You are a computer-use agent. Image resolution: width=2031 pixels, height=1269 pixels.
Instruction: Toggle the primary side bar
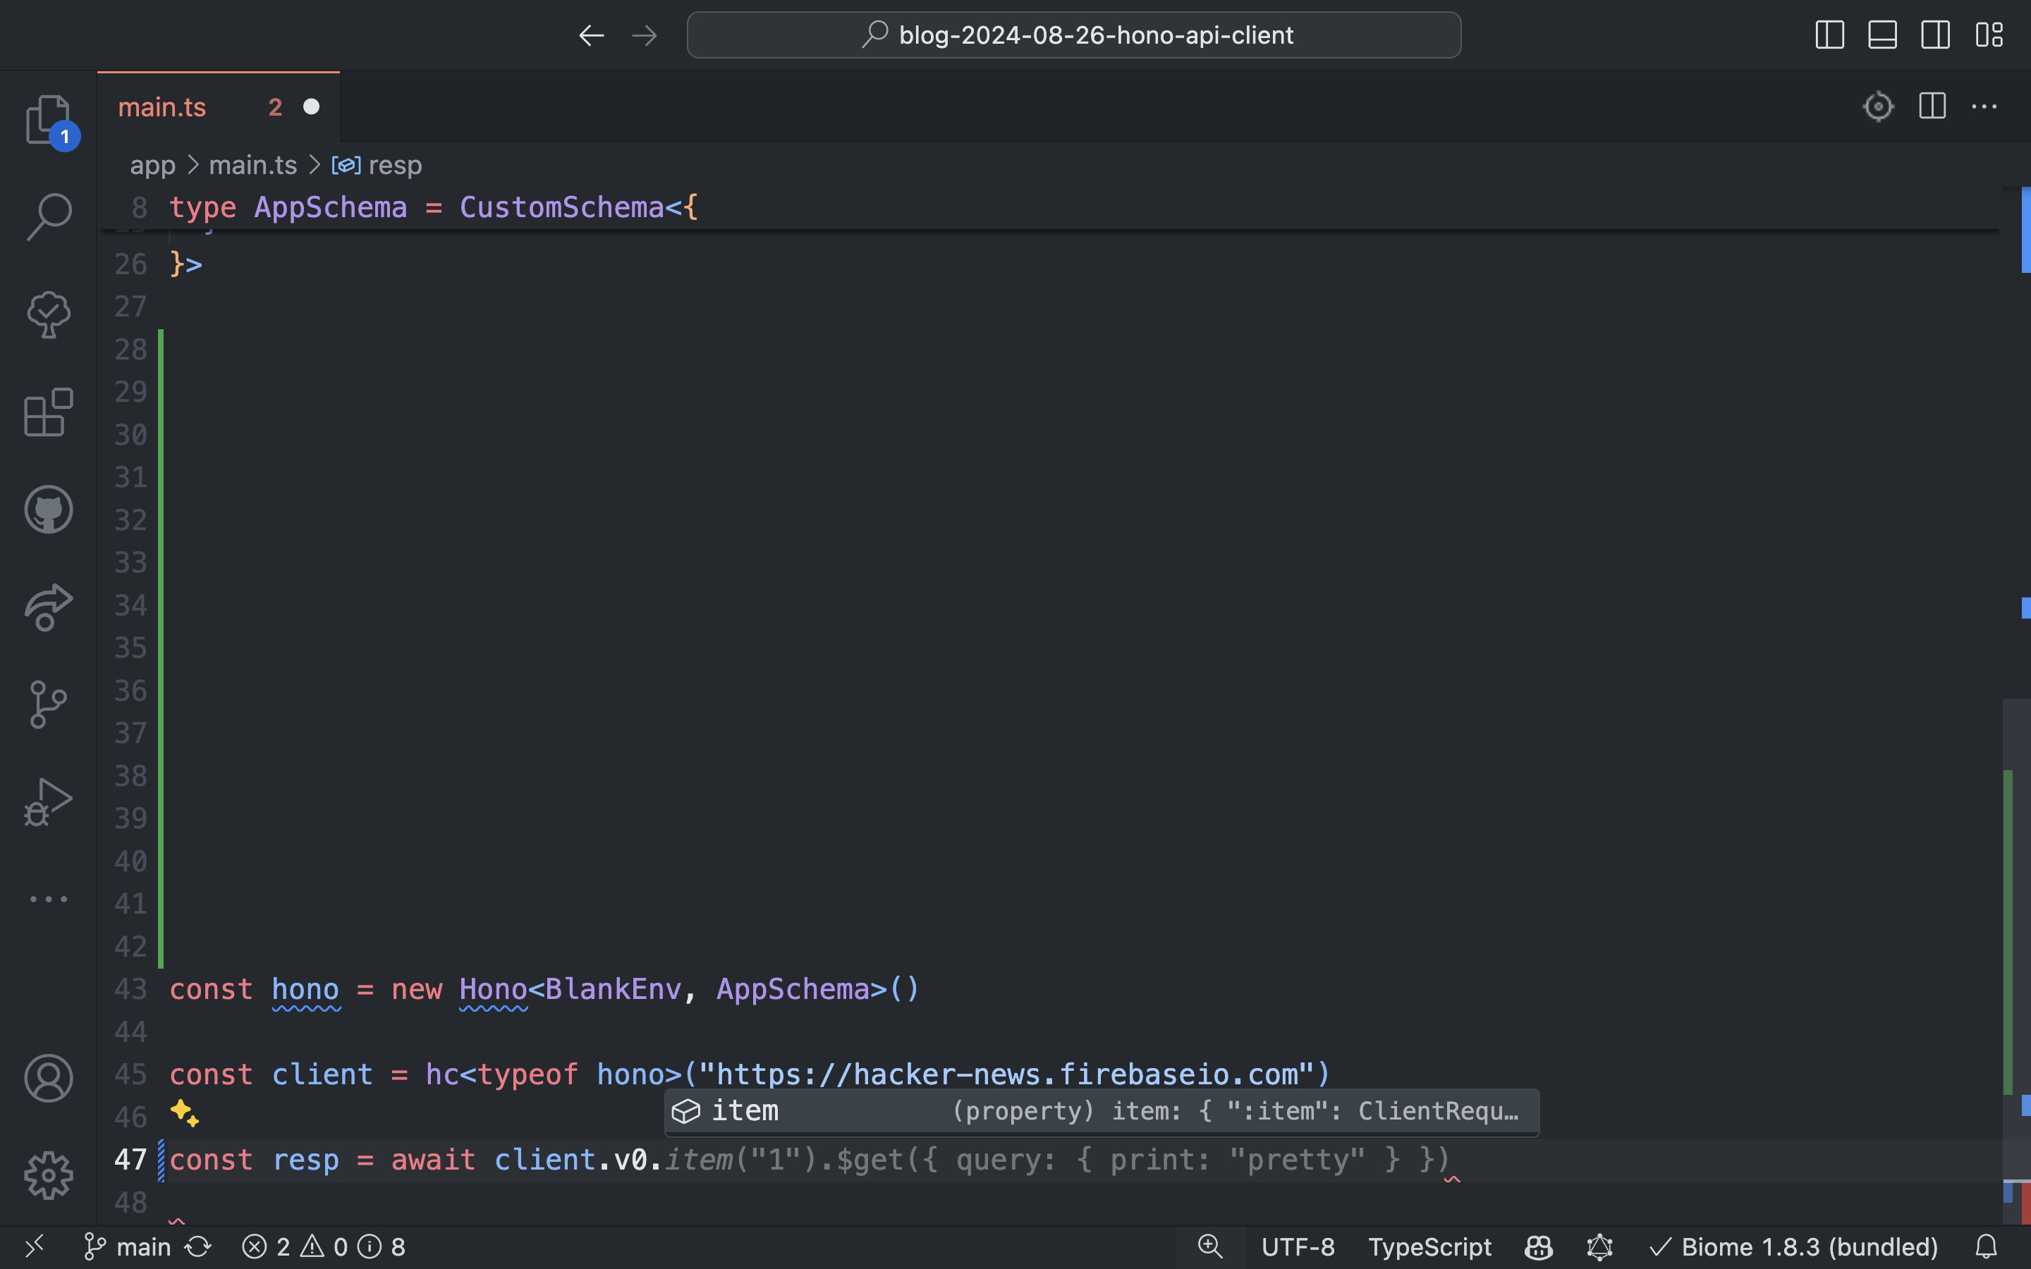tap(1829, 35)
